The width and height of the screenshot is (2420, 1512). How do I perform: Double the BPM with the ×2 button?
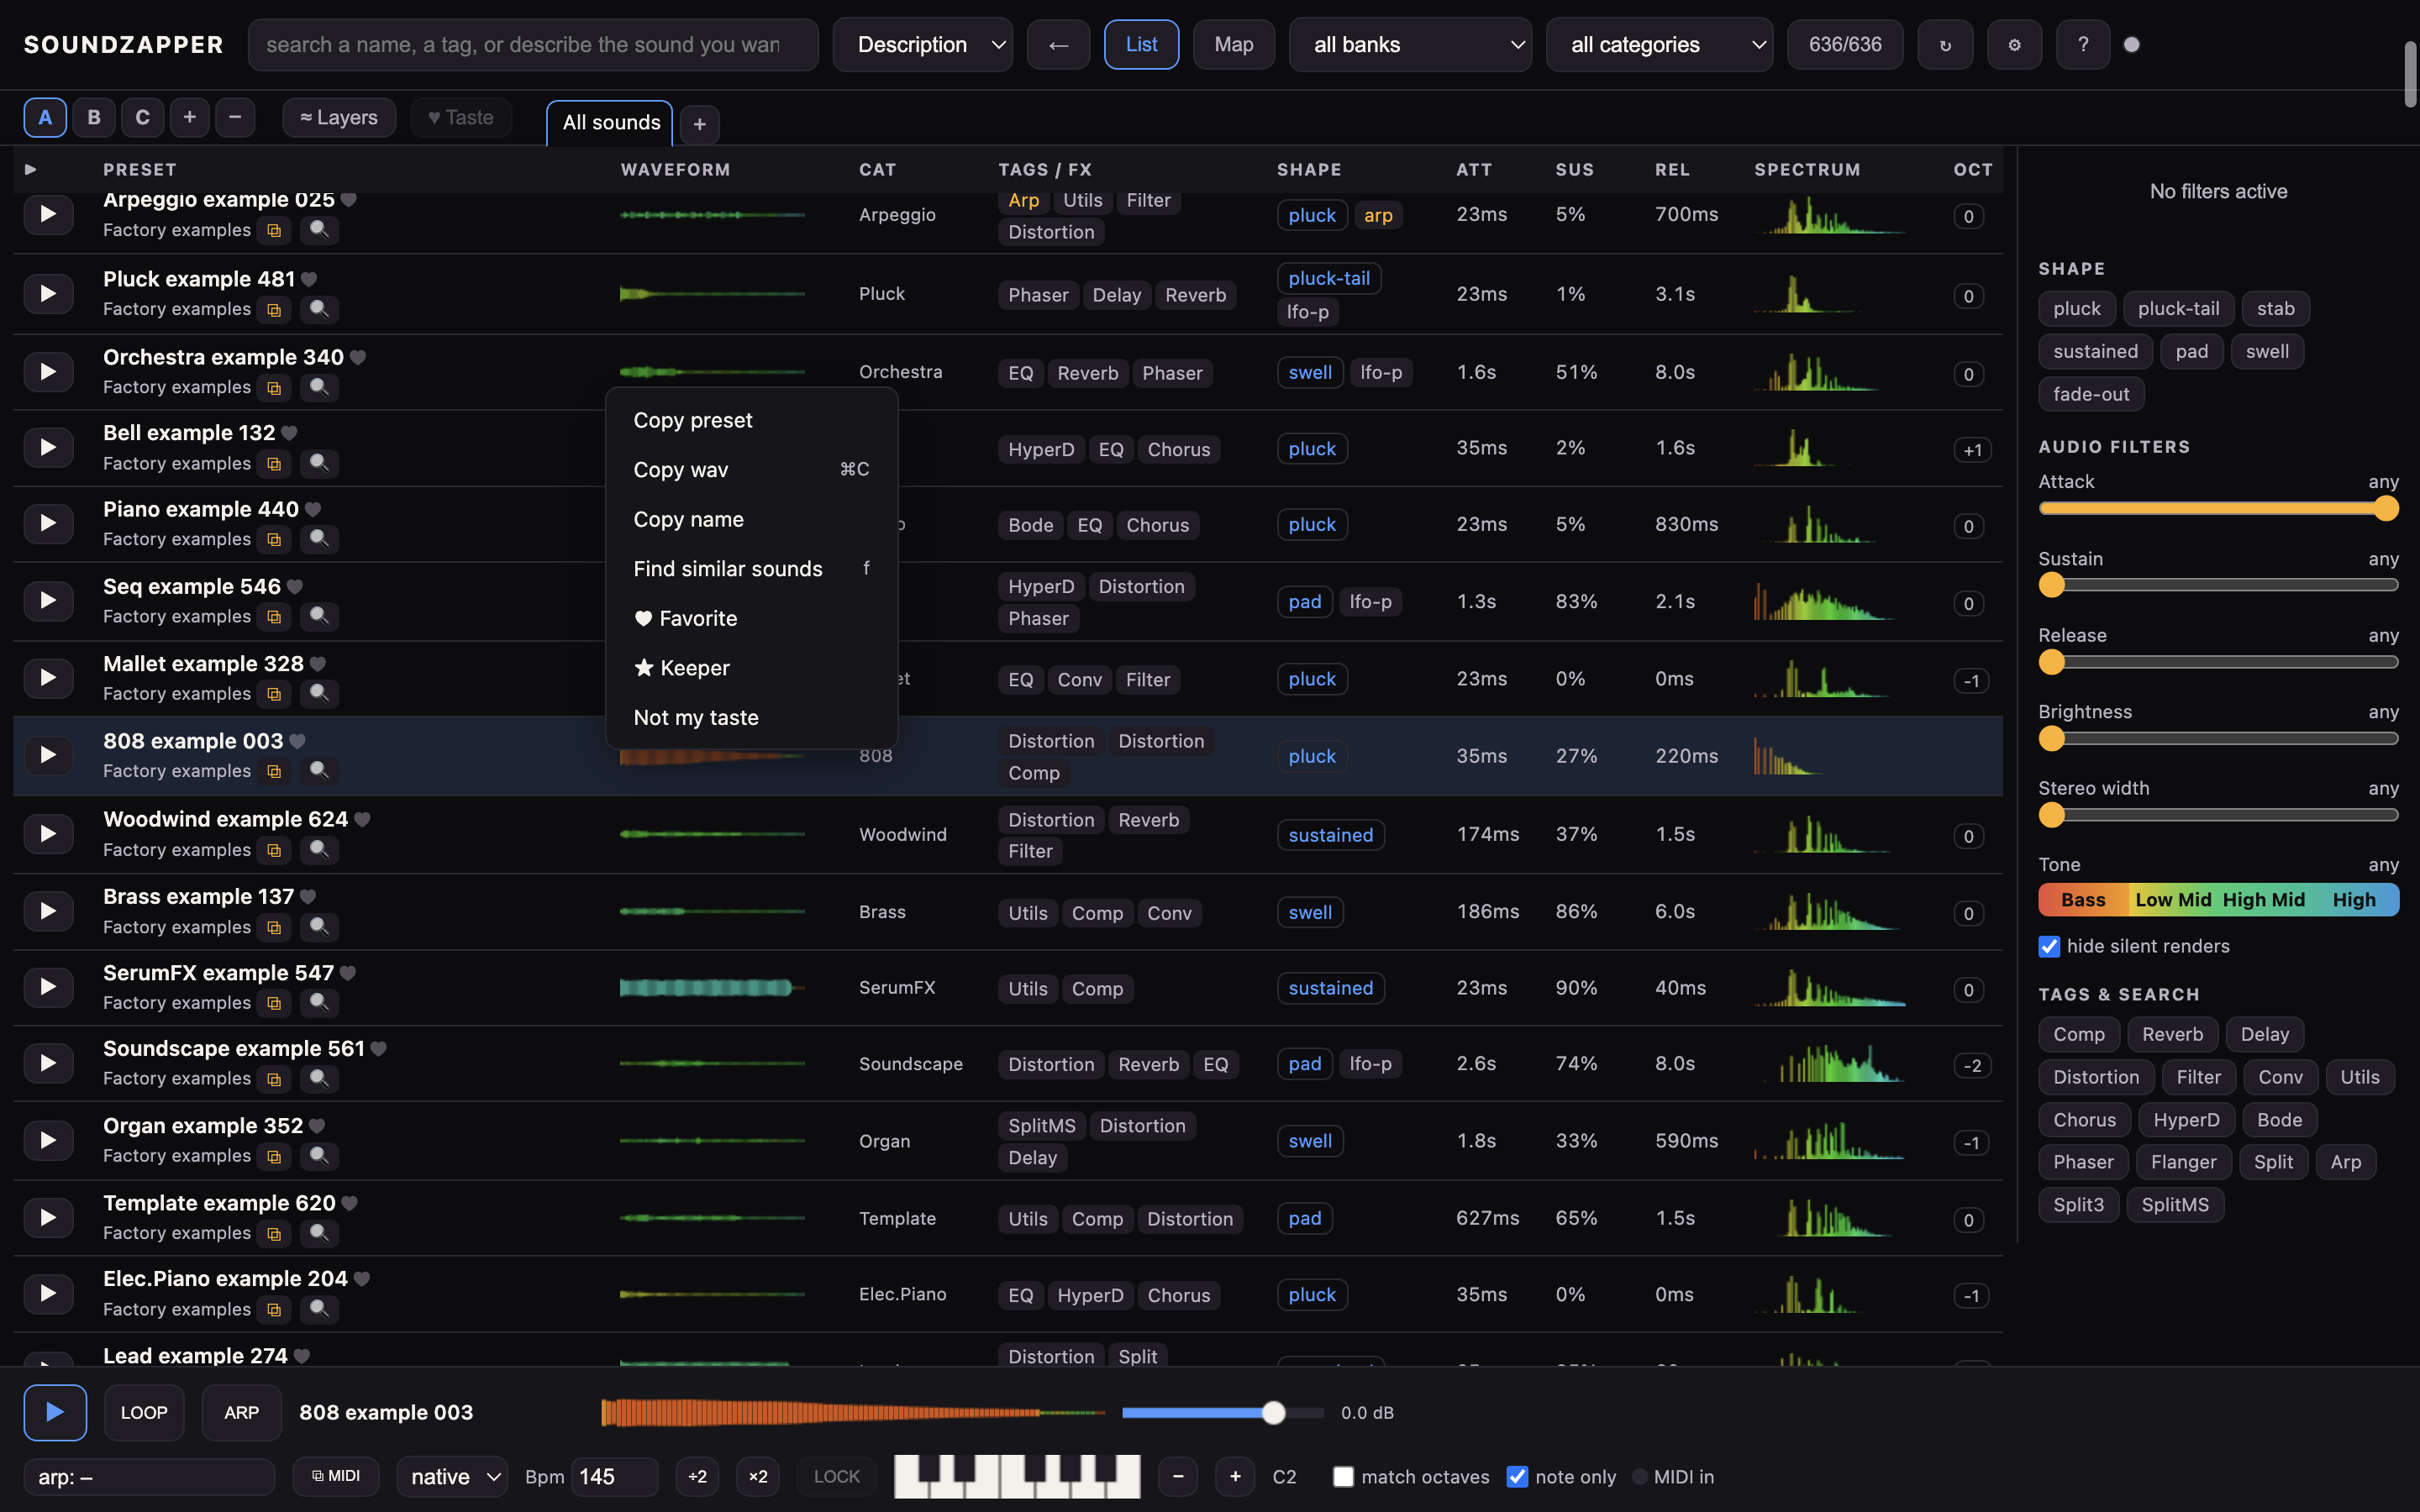758,1477
